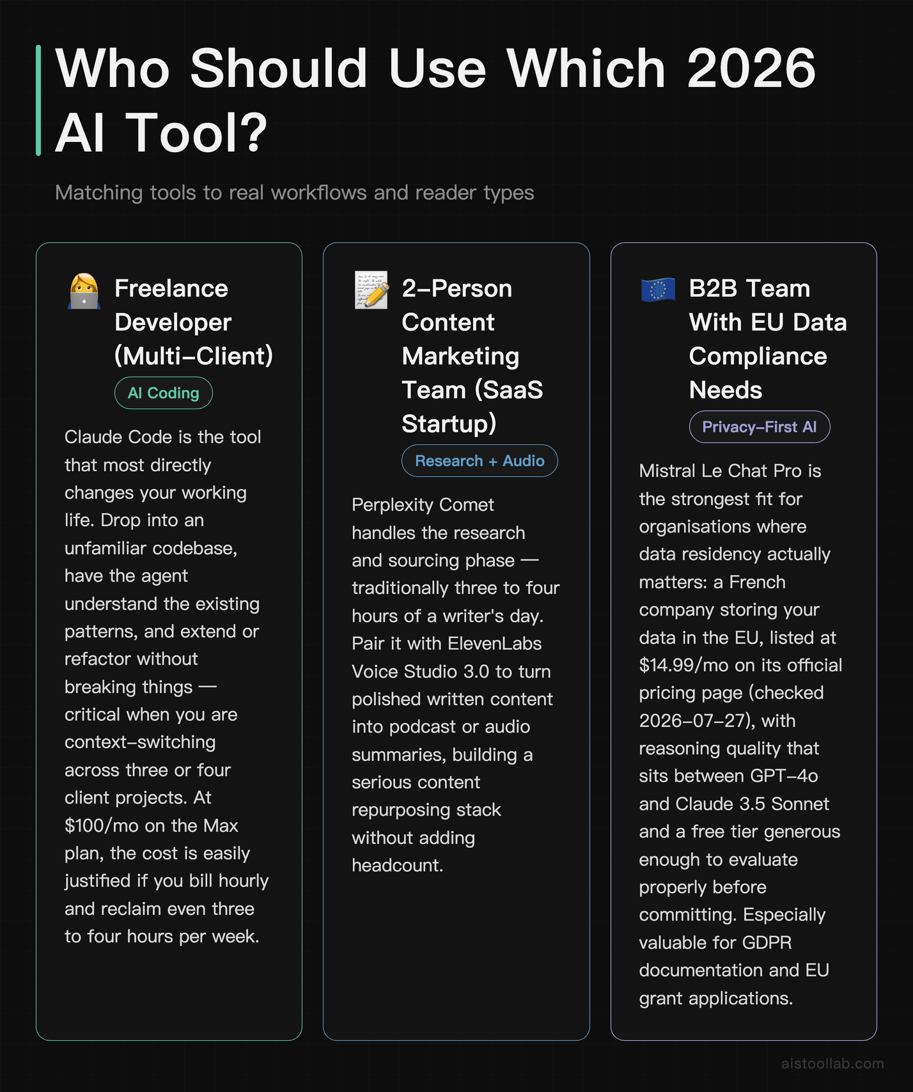Click the main title Who Should Use Which 2026 AI Tool?
This screenshot has width=913, height=1092.
coord(436,100)
